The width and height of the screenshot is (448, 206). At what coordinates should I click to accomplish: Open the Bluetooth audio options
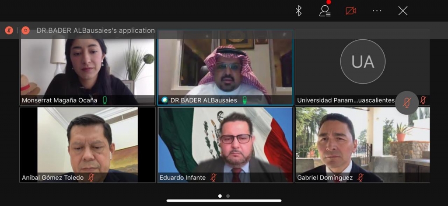[x=299, y=11]
